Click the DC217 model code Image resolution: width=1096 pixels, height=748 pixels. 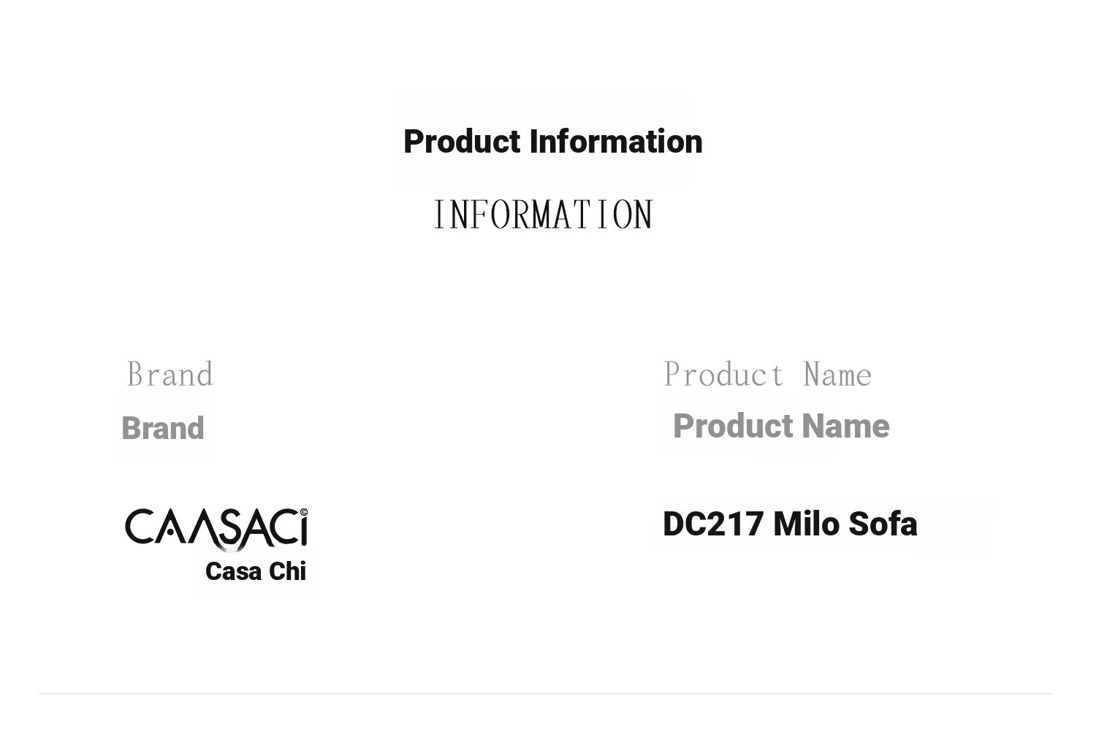pos(713,524)
